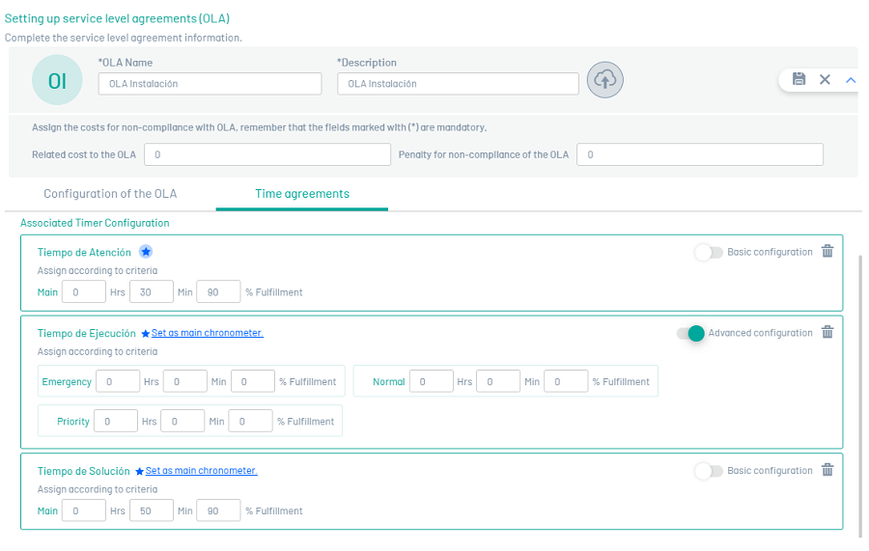The height and width of the screenshot is (551, 869).
Task: Focus the Penalty for non-compliance field
Action: point(699,154)
